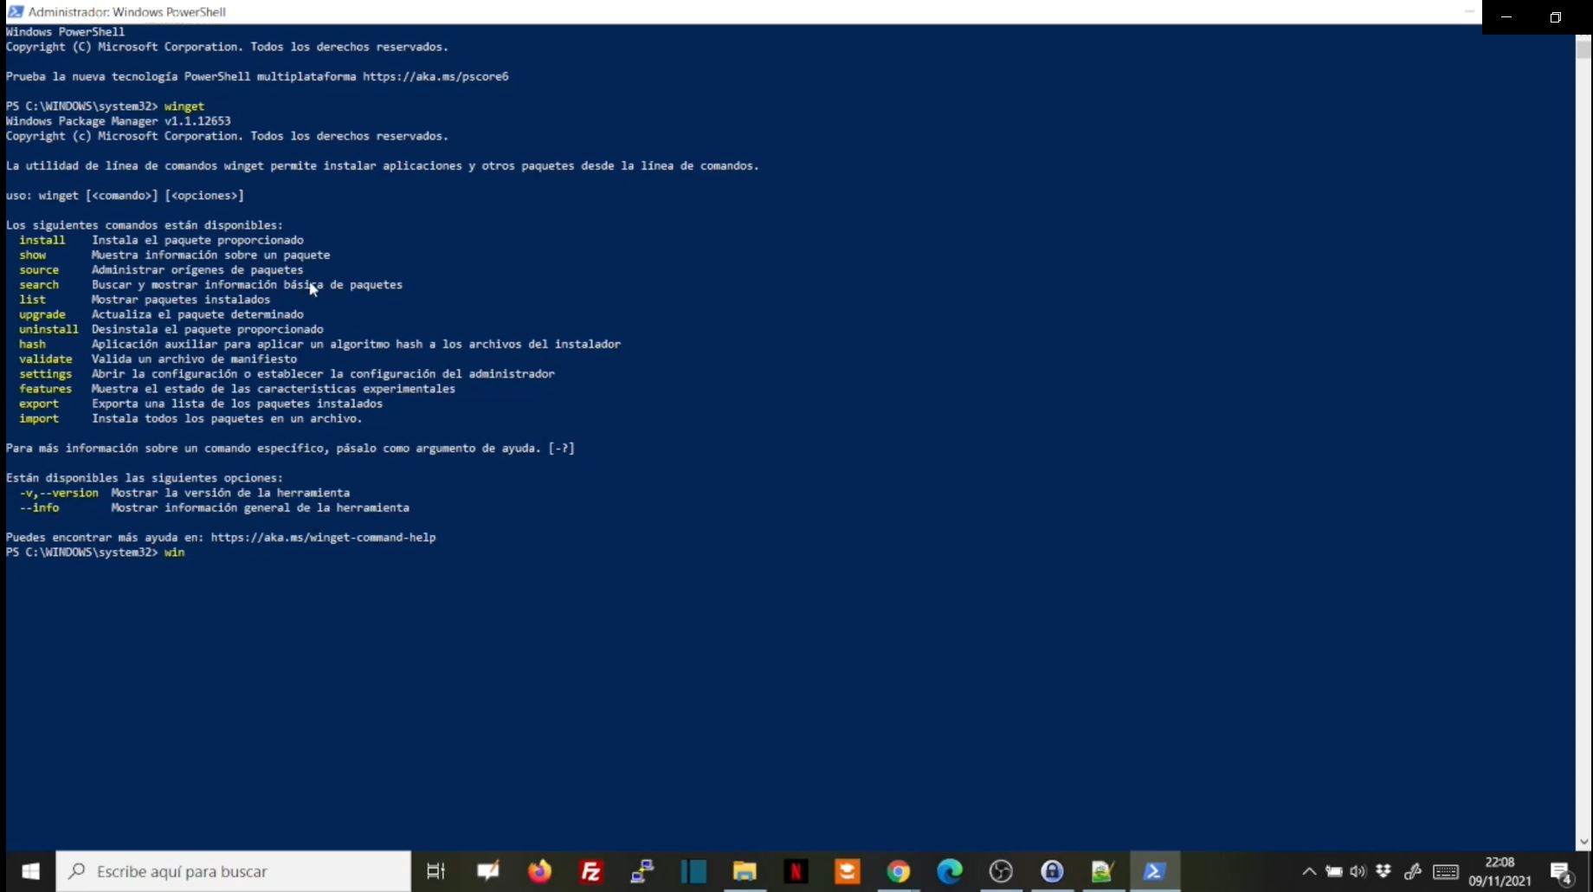Viewport: 1593px width, 892px height.
Task: Open the volume control in system tray
Action: tap(1358, 871)
